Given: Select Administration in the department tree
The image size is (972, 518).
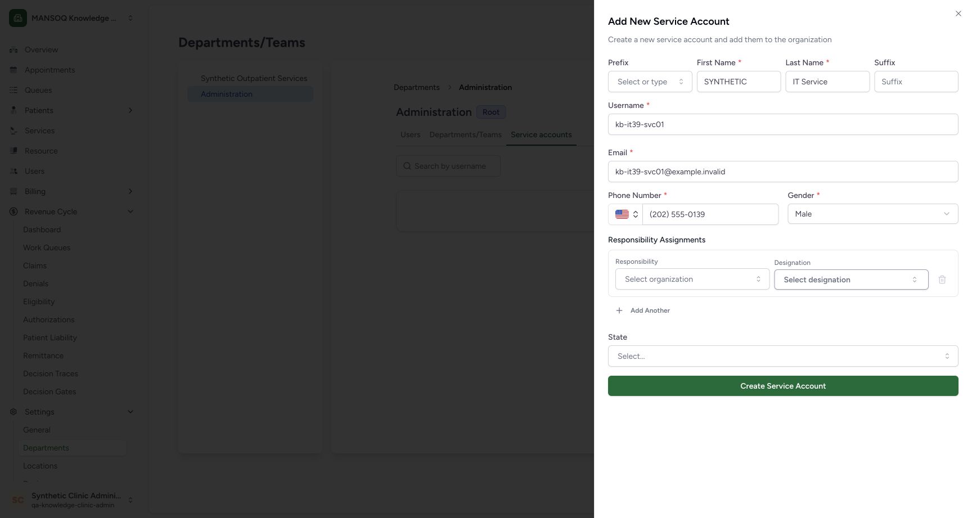Looking at the screenshot, I should 250,94.
